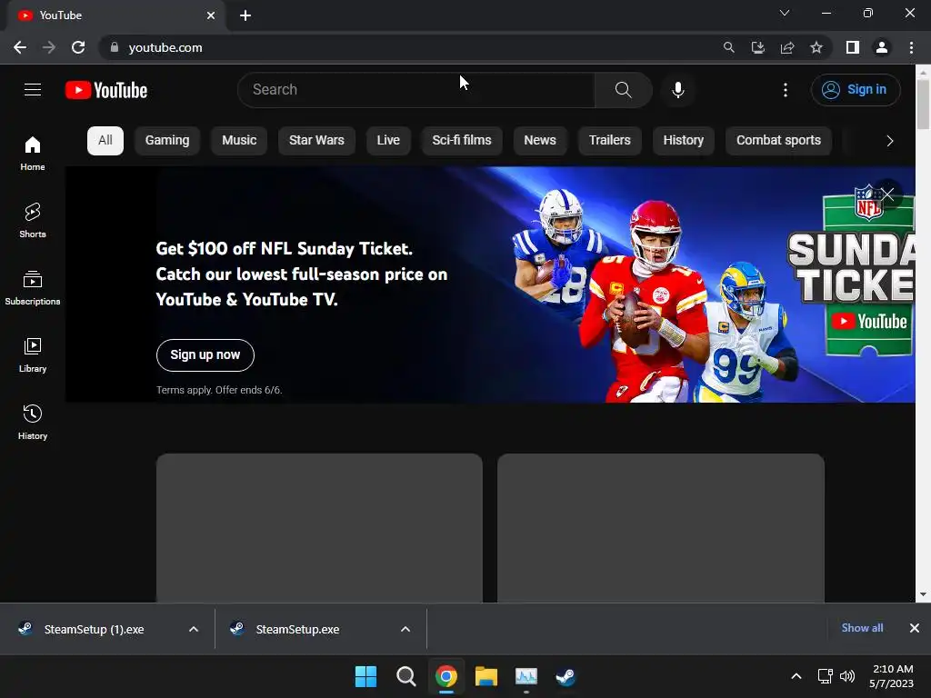Click the Sign in button

point(855,90)
